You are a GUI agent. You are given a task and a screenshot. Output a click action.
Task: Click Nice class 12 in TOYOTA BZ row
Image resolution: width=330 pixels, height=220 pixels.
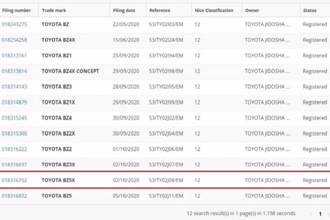pos(197,25)
